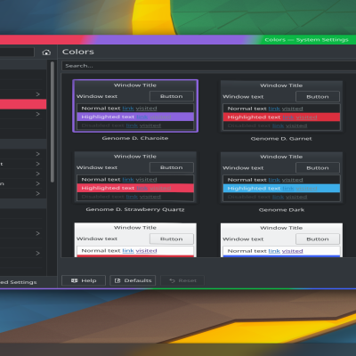356x356 pixels.
Task: Click the 'Colors — System Settings' window title
Action: point(306,40)
